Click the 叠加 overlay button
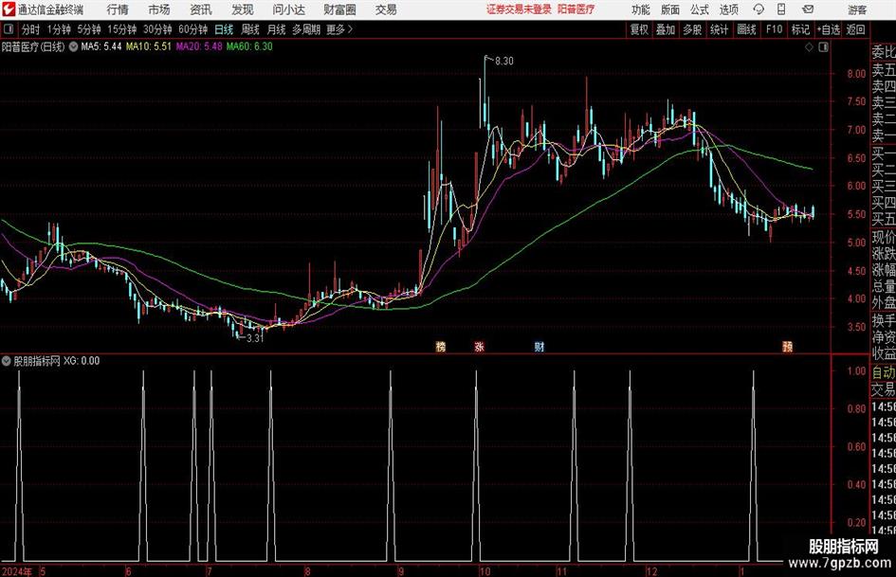896x577 pixels. (x=666, y=29)
